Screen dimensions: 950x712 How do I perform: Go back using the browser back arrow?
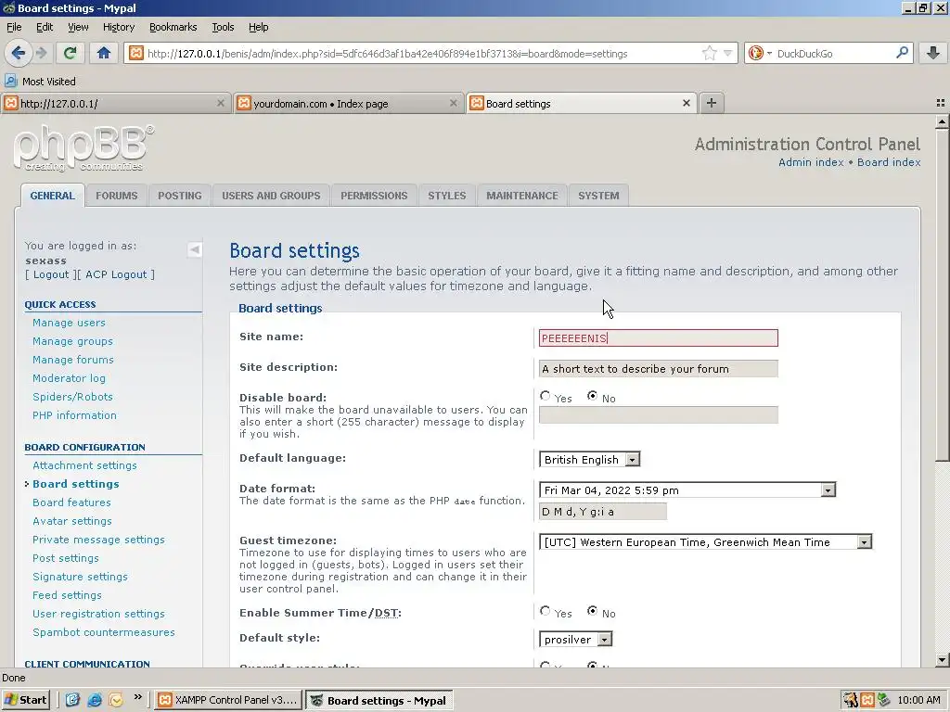pos(19,53)
